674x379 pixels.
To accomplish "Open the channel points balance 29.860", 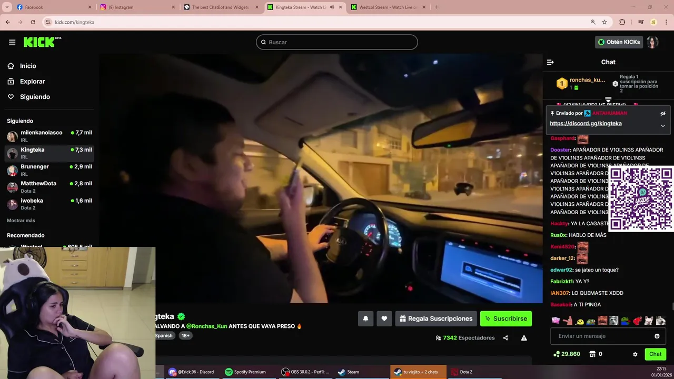I will pyautogui.click(x=567, y=354).
